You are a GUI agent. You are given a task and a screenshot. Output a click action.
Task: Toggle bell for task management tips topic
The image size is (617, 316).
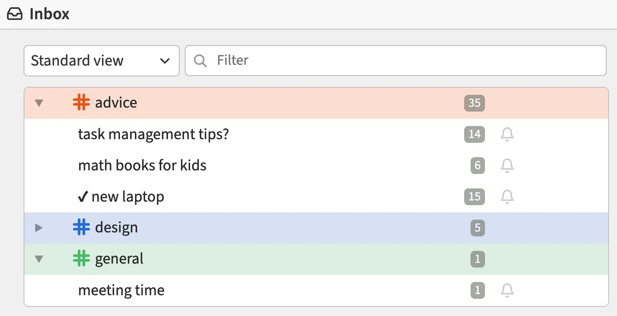tap(507, 134)
